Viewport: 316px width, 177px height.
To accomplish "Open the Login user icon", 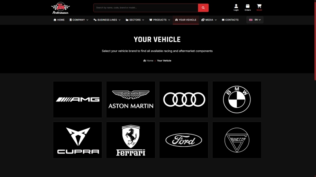I will point(236,7).
